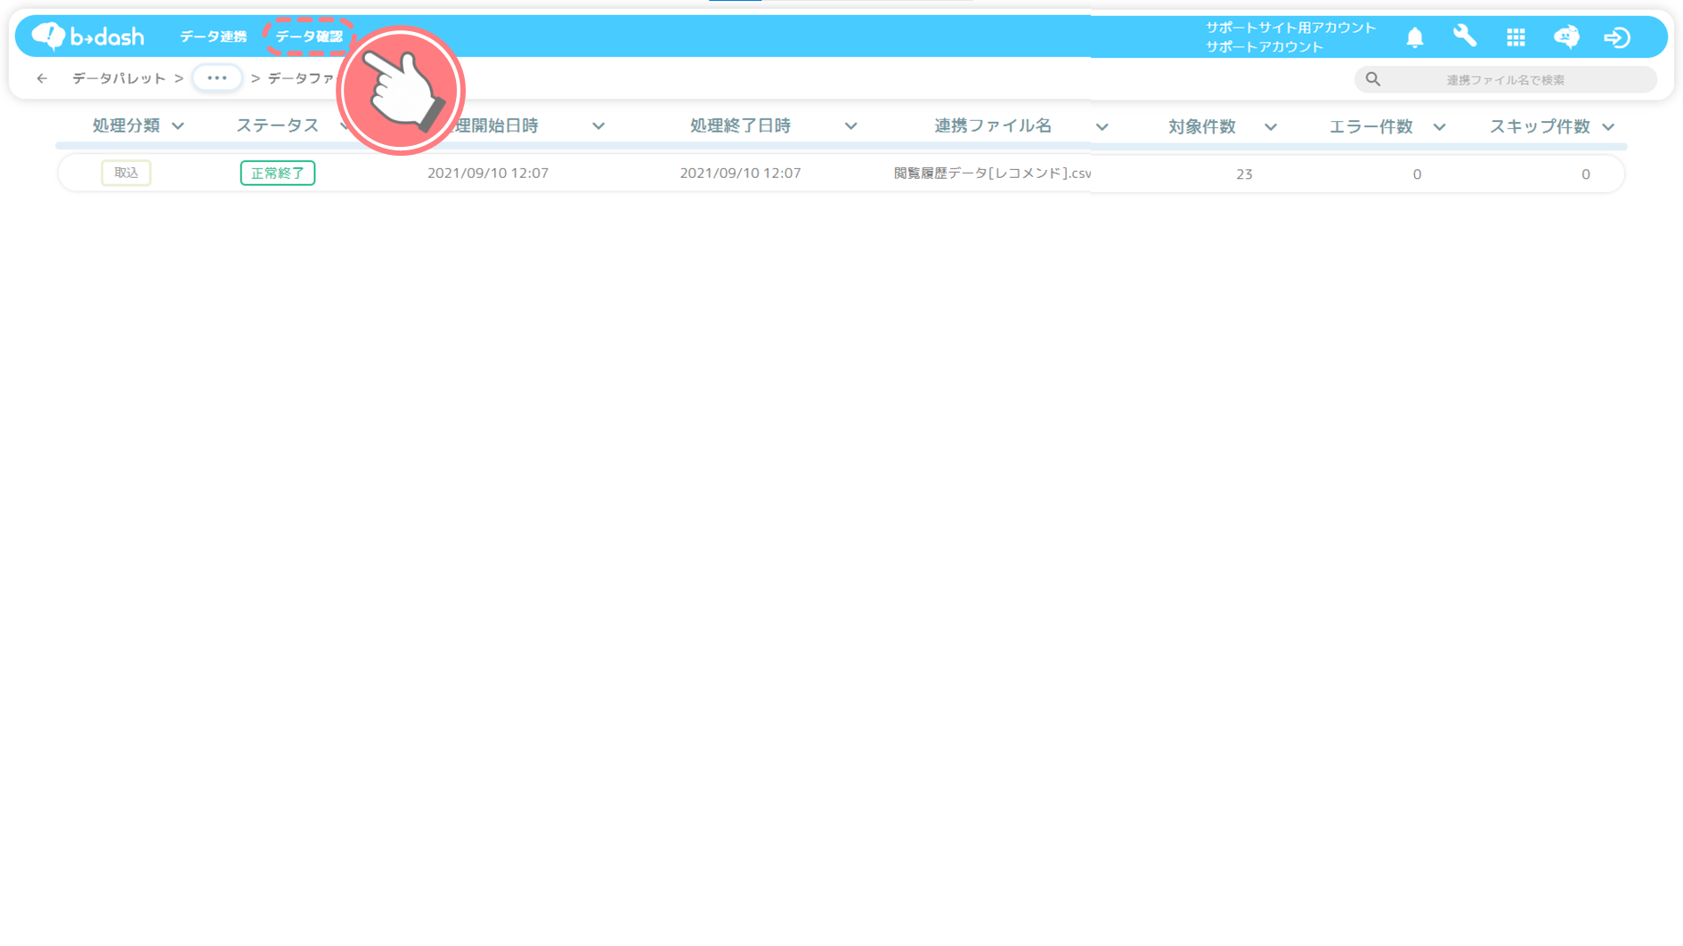1683x946 pixels.
Task: Click the データパレット breadcrumb
Action: pos(119,78)
